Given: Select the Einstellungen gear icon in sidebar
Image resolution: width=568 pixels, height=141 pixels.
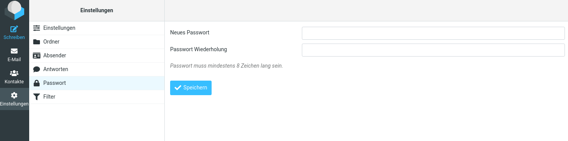Looking at the screenshot, I should 14,95.
